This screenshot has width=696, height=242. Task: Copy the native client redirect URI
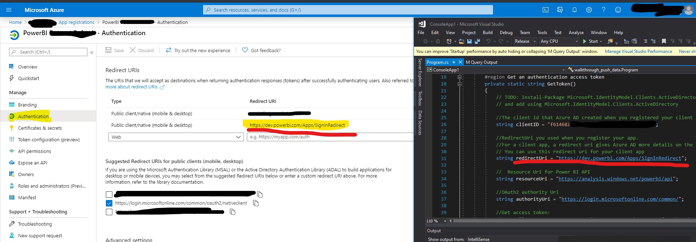pyautogui.click(x=256, y=203)
